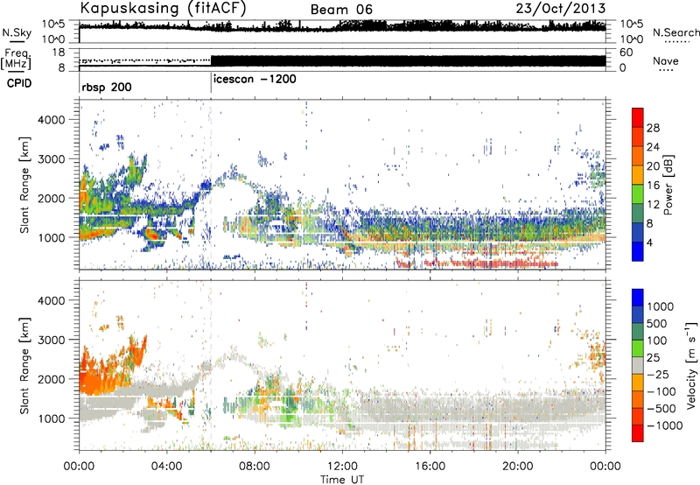The width and height of the screenshot is (700, 485).
Task: Click the 'N.Sky' legend label
Action: pos(17,32)
